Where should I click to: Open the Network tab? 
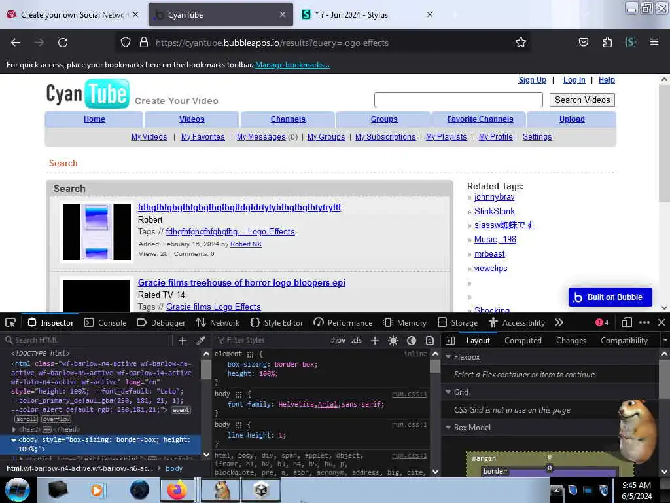pyautogui.click(x=217, y=322)
